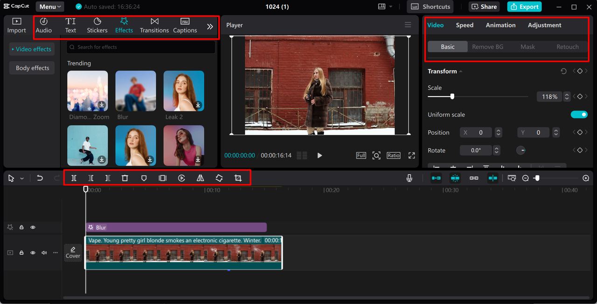Click the Reverse playback icon
Image resolution: width=597 pixels, height=304 pixels.
tap(181, 178)
